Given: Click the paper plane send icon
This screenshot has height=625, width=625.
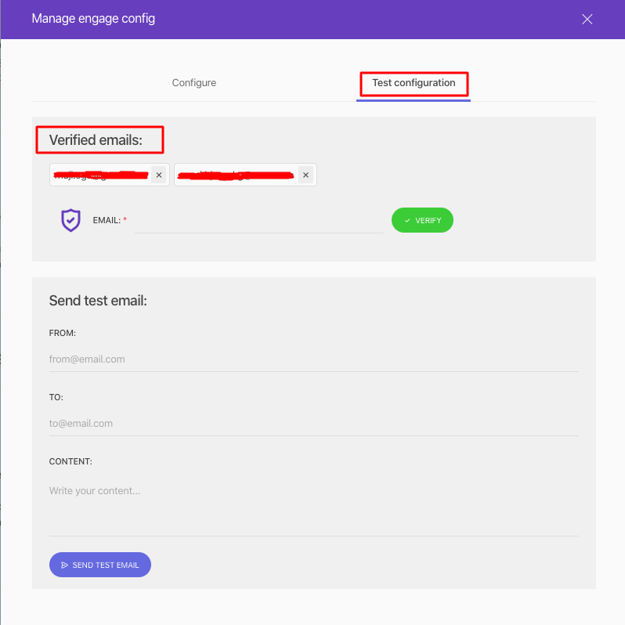Looking at the screenshot, I should [64, 565].
